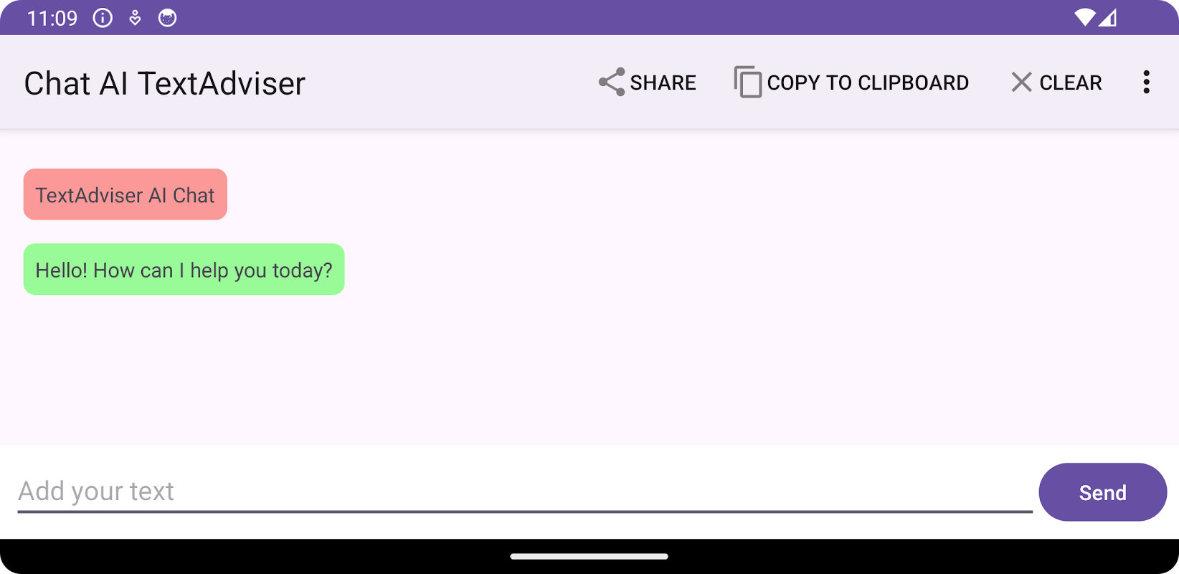Viewport: 1179px width, 574px height.
Task: Click the Send button
Action: pyautogui.click(x=1102, y=492)
